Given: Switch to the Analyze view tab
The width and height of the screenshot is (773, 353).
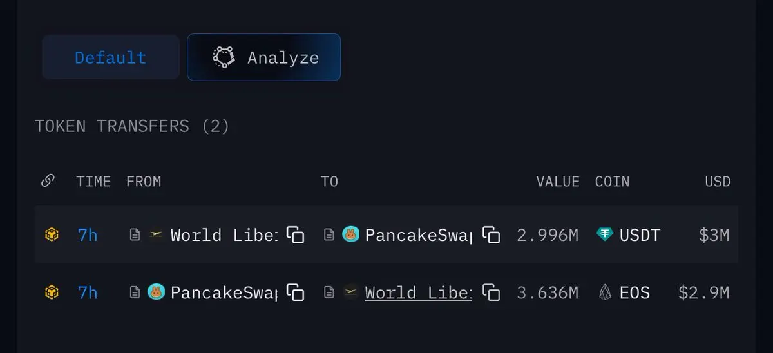Looking at the screenshot, I should [x=264, y=57].
